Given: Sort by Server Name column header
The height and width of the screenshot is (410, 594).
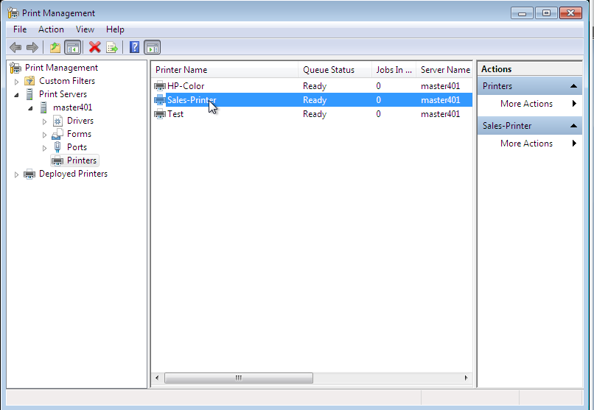Looking at the screenshot, I should tap(444, 70).
